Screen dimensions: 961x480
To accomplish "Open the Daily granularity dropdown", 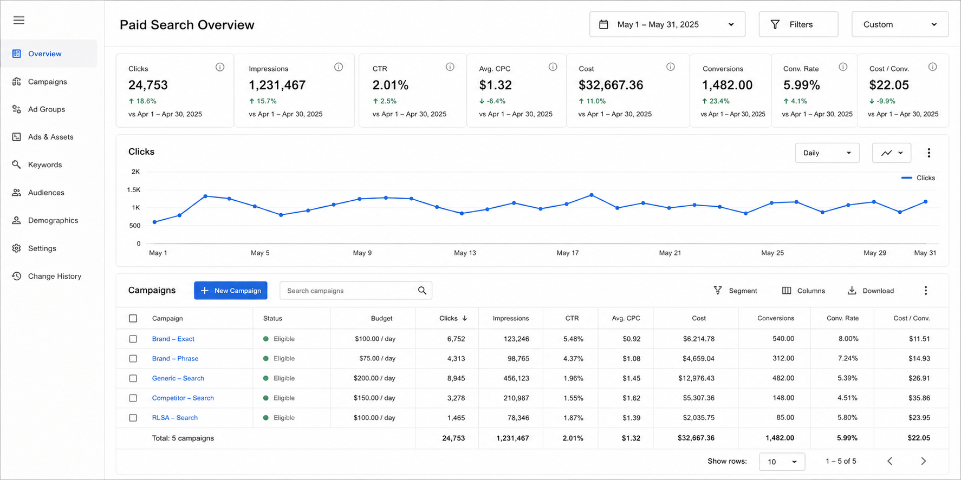I will 827,153.
